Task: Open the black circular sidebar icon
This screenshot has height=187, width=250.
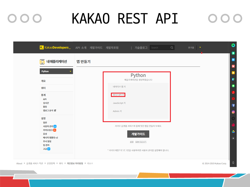Action: [233, 118]
